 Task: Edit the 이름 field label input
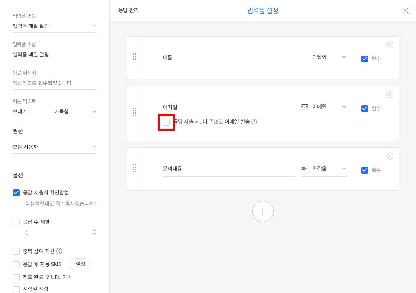coord(229,57)
